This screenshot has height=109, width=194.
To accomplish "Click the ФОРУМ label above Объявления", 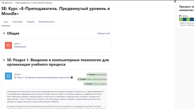I will tap(17, 44).
